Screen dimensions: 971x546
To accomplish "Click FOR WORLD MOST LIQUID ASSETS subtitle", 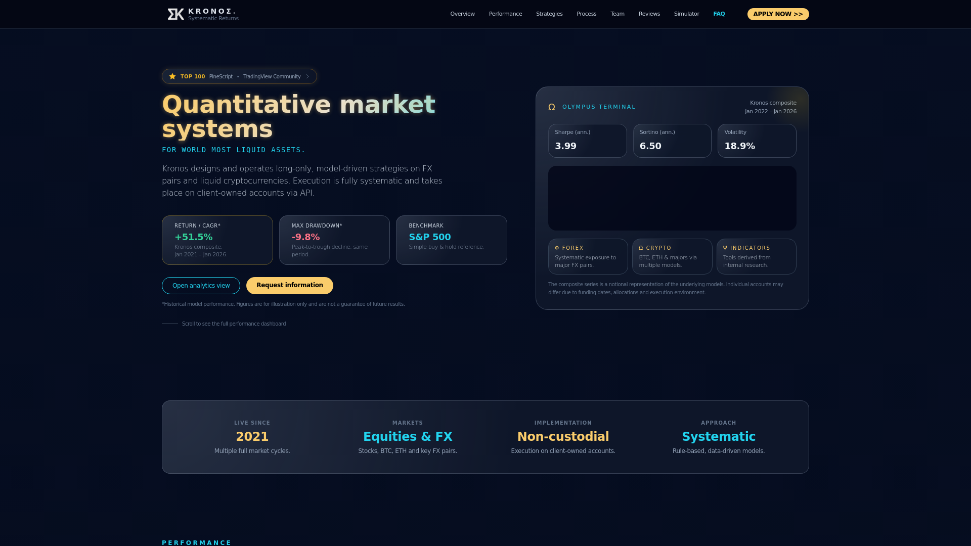I will point(234,150).
